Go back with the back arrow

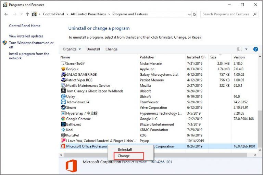[x=6, y=14]
